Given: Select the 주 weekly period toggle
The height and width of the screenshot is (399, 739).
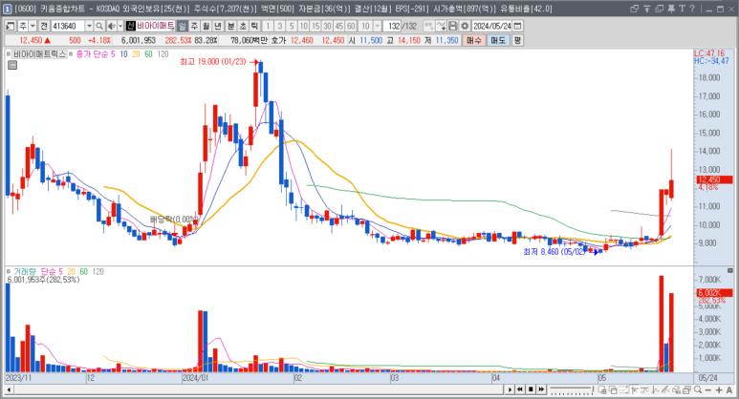Looking at the screenshot, I should pos(194,26).
